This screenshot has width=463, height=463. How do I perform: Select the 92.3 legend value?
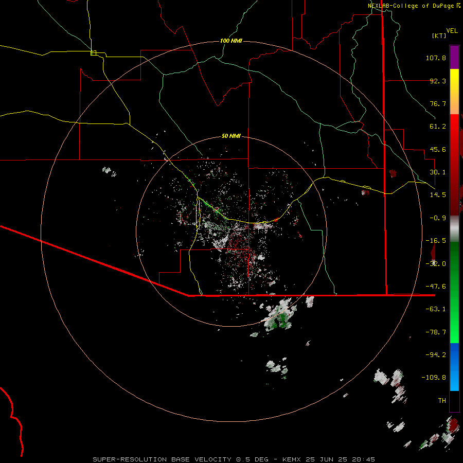pyautogui.click(x=438, y=81)
